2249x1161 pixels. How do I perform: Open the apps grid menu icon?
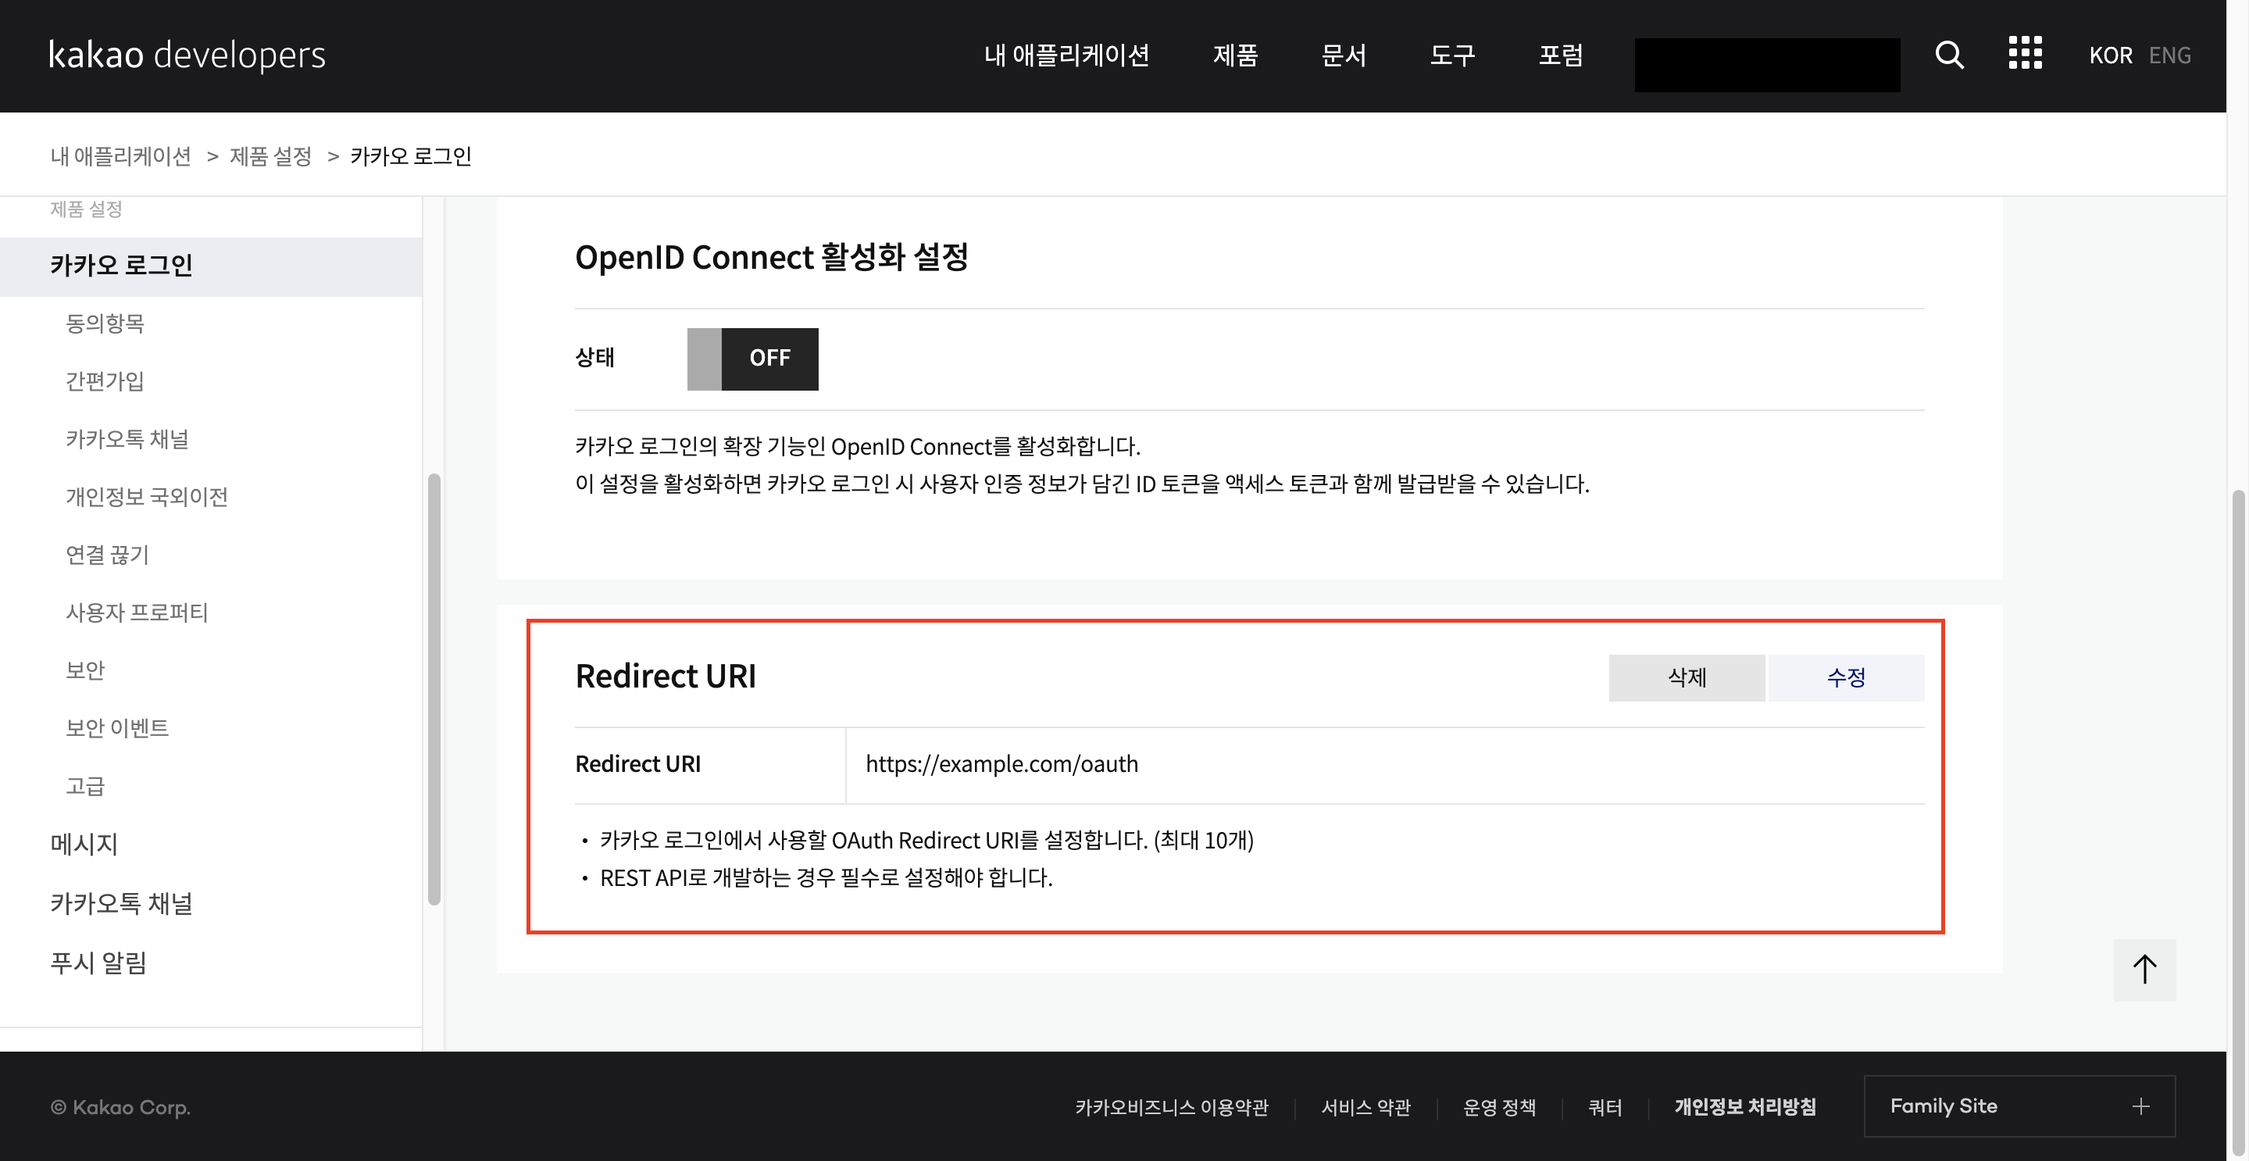click(x=2025, y=53)
